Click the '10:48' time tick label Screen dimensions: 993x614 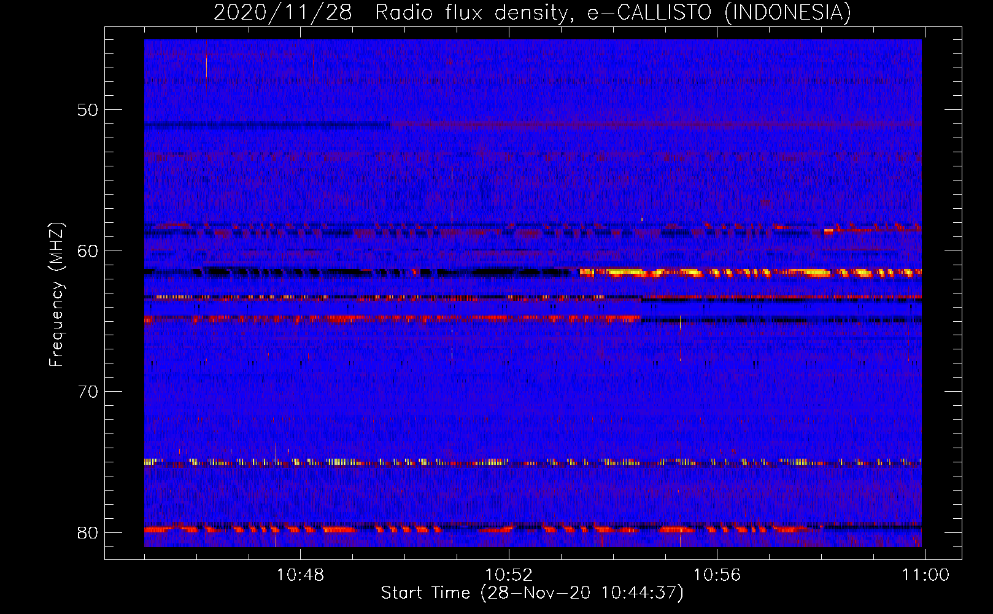tap(300, 575)
